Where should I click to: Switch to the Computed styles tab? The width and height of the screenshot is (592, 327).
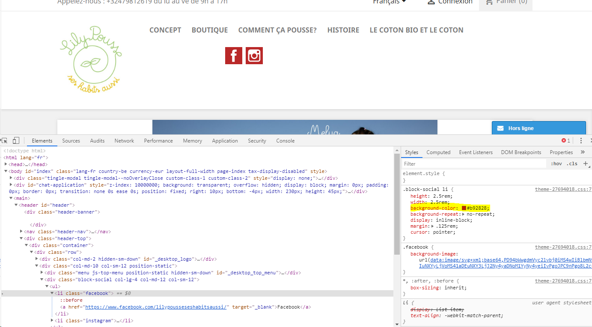point(438,152)
